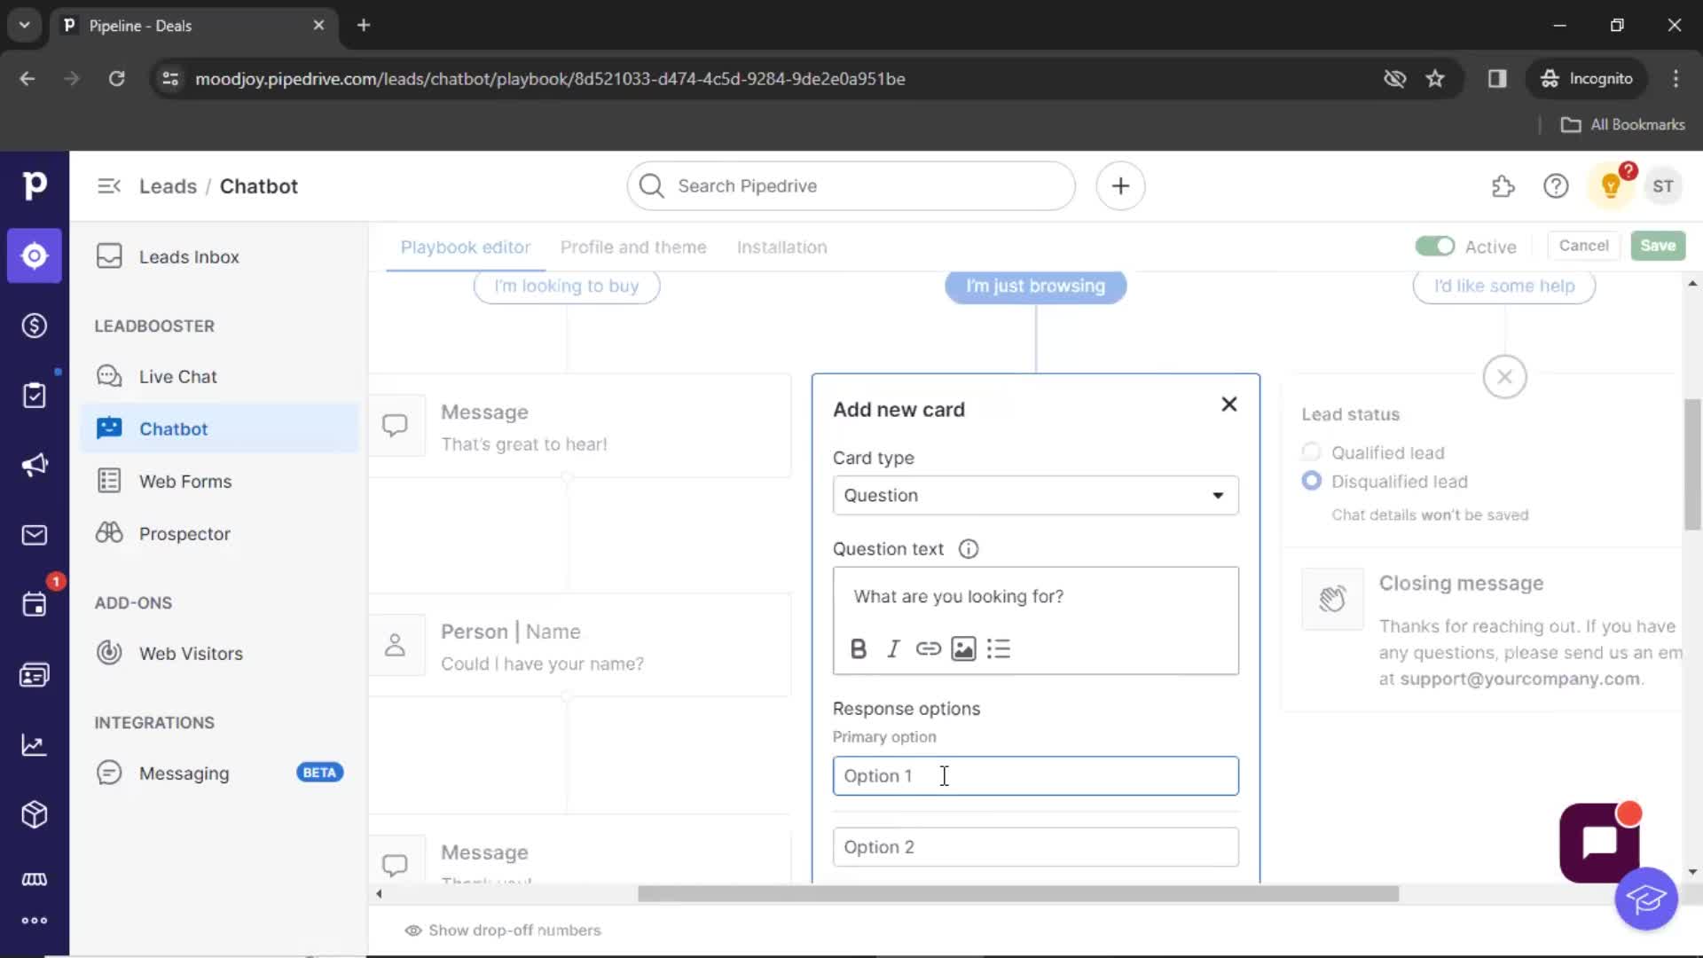Click the Live Chat sidebar icon
The height and width of the screenshot is (958, 1703).
click(x=109, y=375)
